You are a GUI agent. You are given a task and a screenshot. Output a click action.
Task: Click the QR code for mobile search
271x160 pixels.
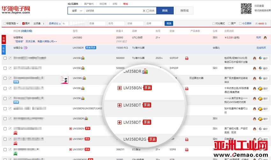click(x=246, y=9)
